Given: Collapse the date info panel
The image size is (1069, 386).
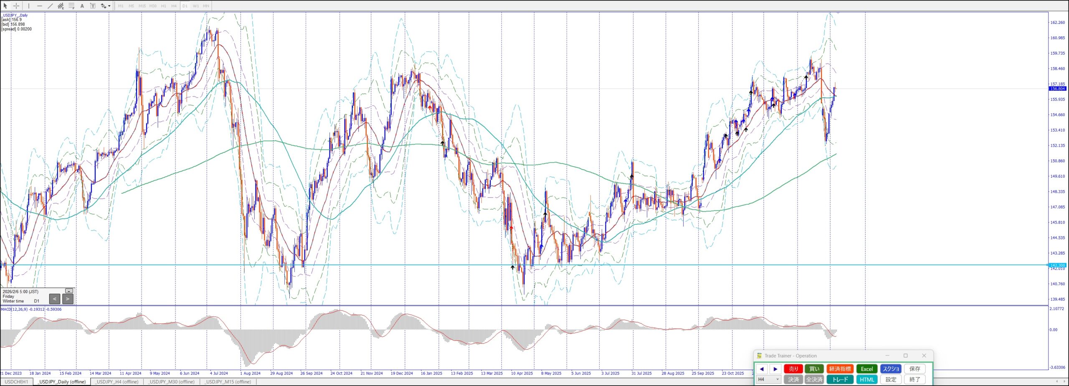Looking at the screenshot, I should [x=69, y=291].
